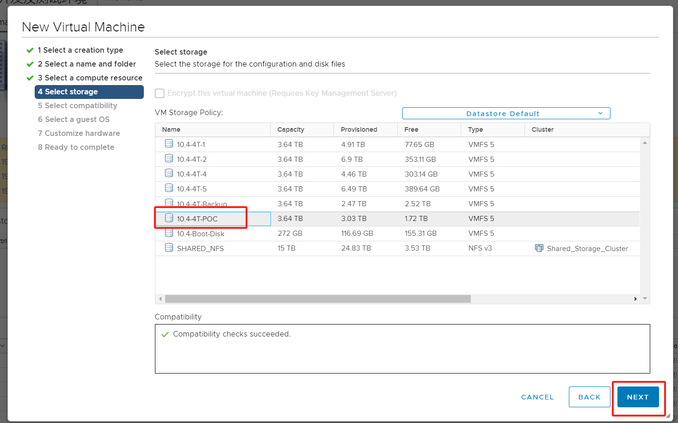The width and height of the screenshot is (678, 423).
Task: Go to step 1 Select a creation type
Action: pyautogui.click(x=80, y=50)
